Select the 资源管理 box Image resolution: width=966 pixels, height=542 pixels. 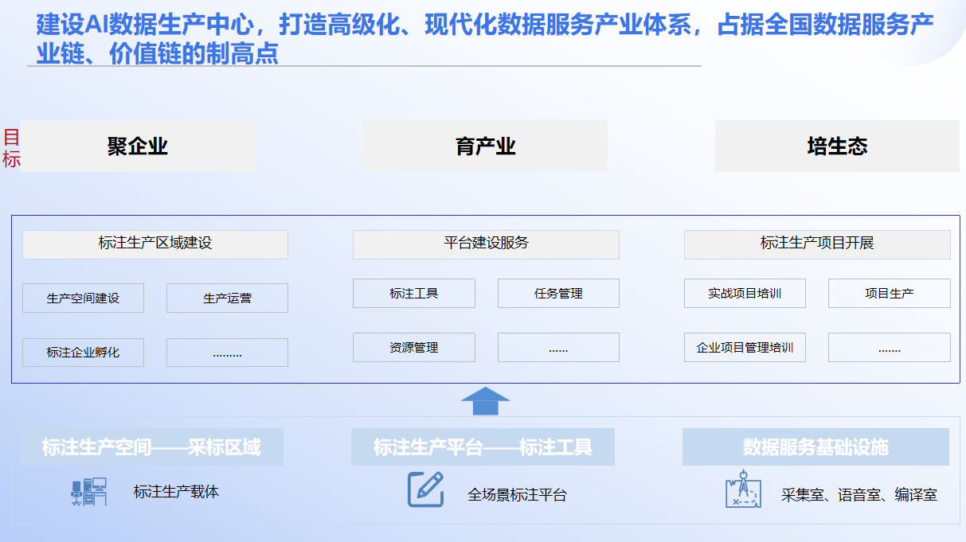pos(414,348)
